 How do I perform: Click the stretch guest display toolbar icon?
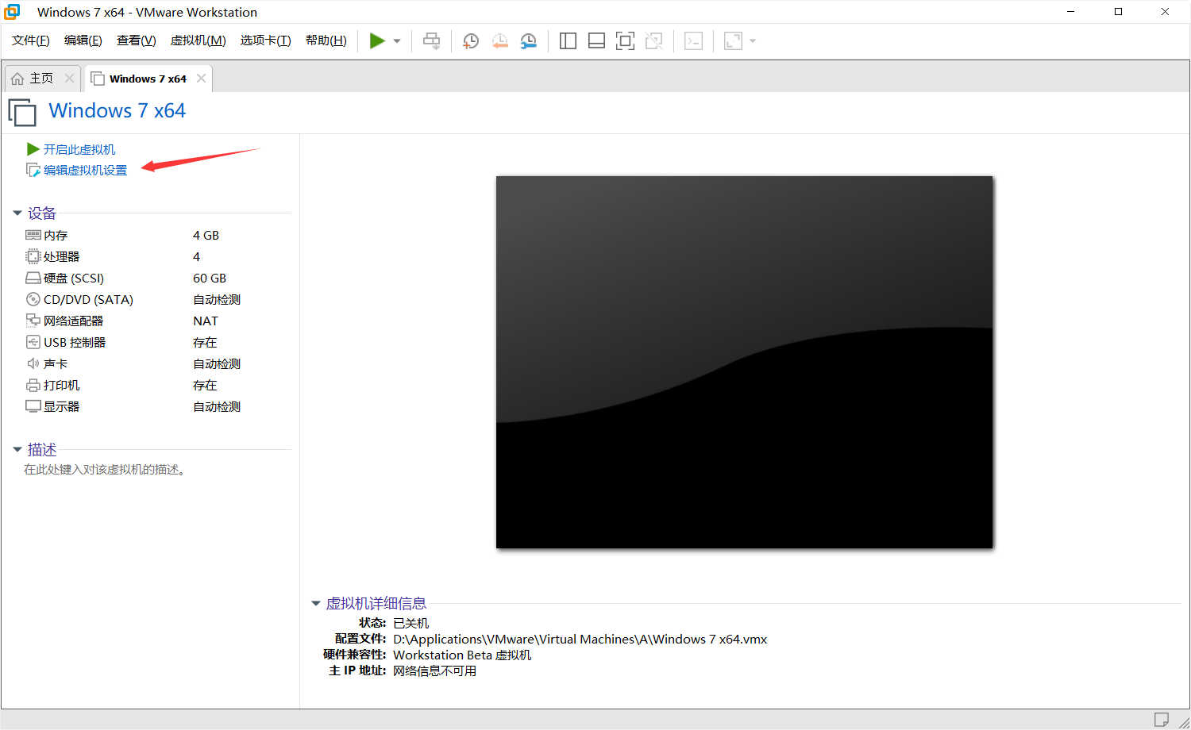click(x=733, y=41)
